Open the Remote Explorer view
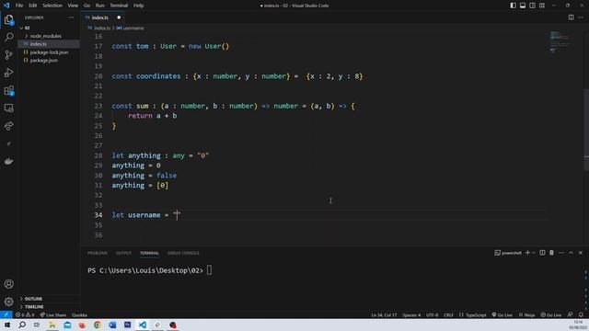Image resolution: width=589 pixels, height=331 pixels. pyautogui.click(x=8, y=108)
